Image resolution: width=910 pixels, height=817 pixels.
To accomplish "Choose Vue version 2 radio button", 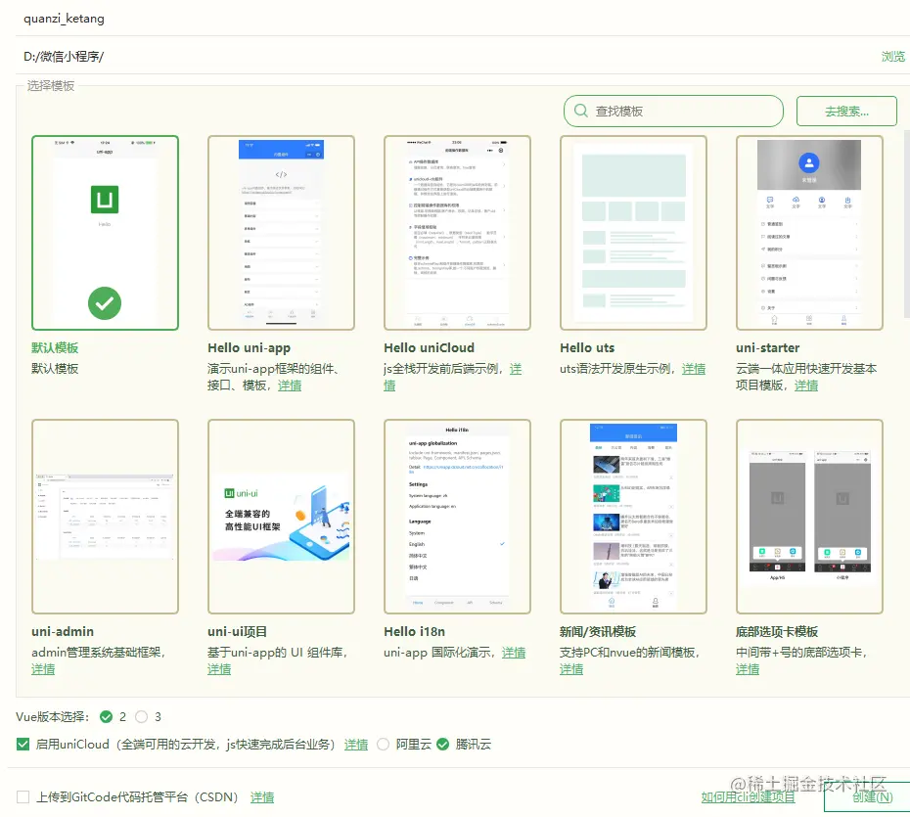I will tap(107, 716).
